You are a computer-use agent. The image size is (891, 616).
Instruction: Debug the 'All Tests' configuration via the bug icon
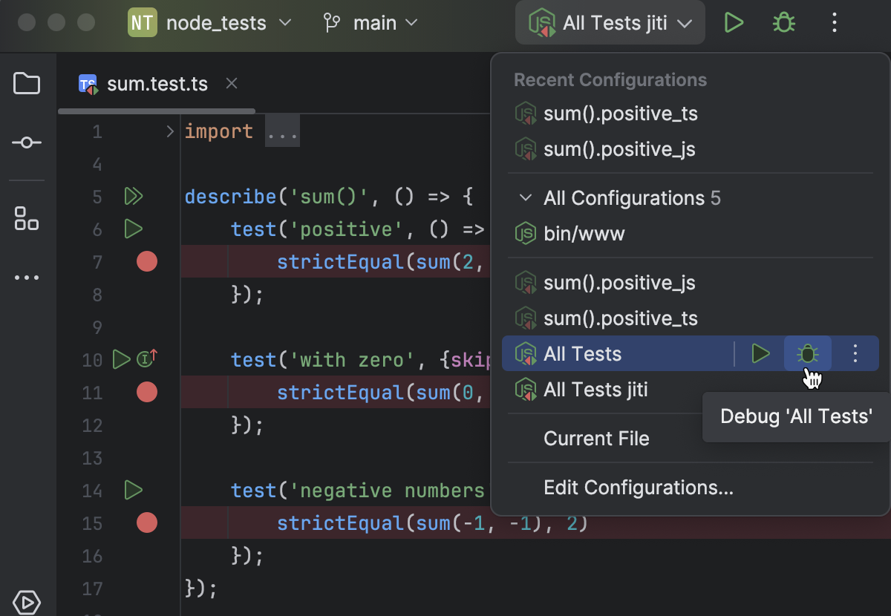point(808,354)
